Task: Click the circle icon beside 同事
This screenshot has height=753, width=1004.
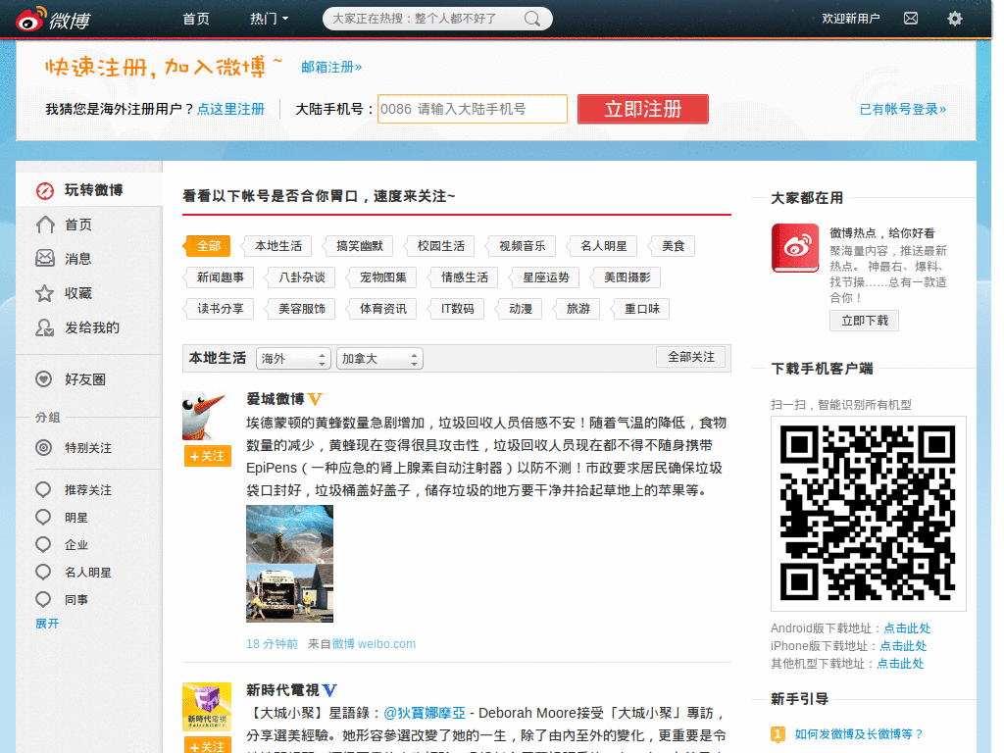Action: tap(43, 600)
